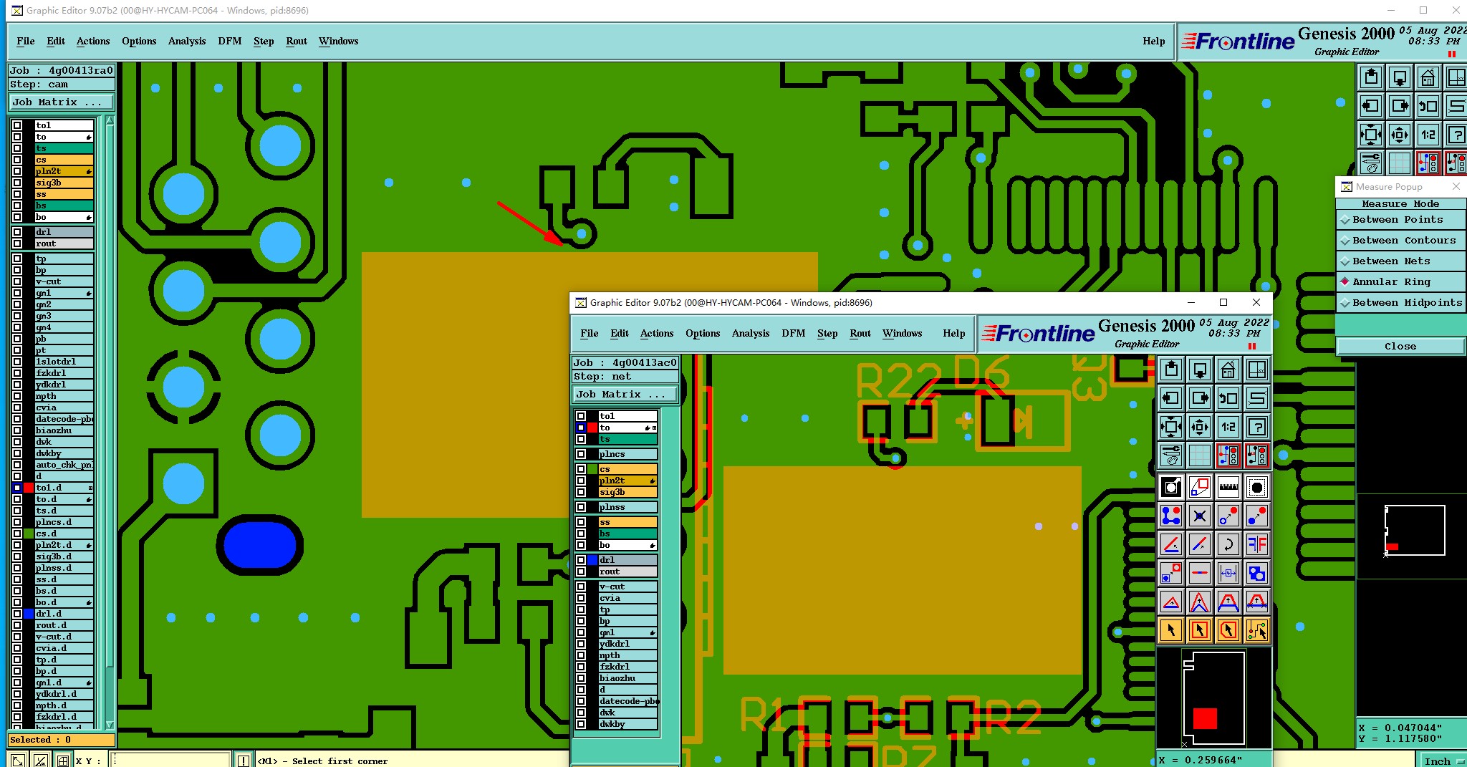Image resolution: width=1467 pixels, height=767 pixels.
Task: Click the 1:2 scale icon in the front window
Action: click(1228, 427)
